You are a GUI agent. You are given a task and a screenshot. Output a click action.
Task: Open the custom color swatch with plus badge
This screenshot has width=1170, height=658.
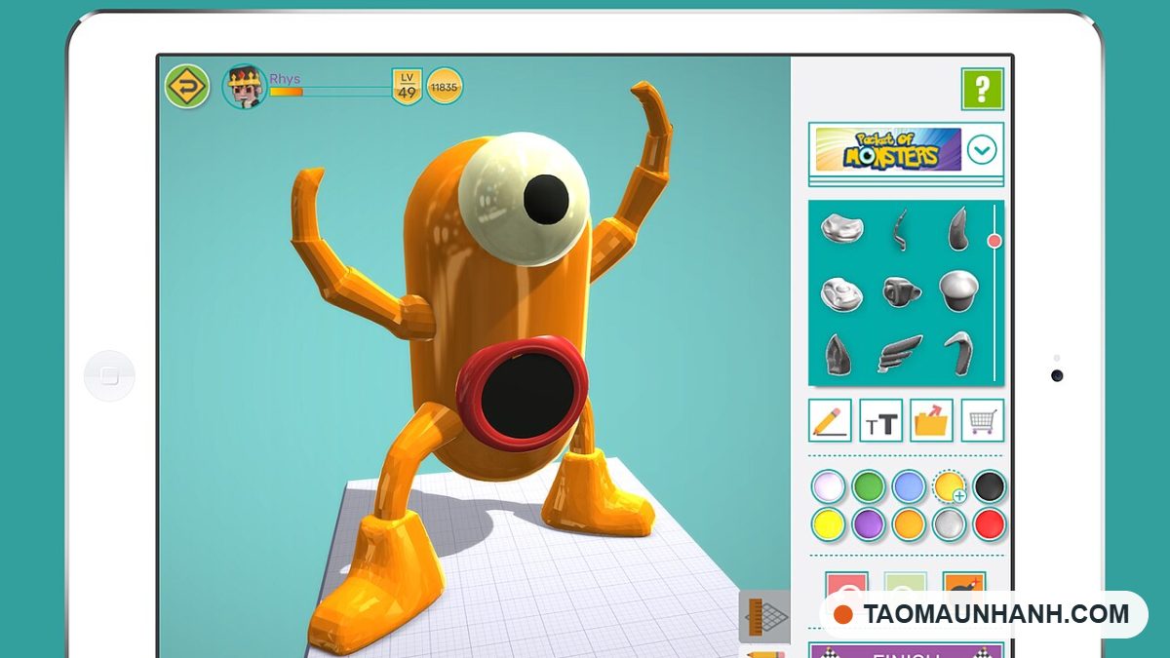pyautogui.click(x=950, y=486)
